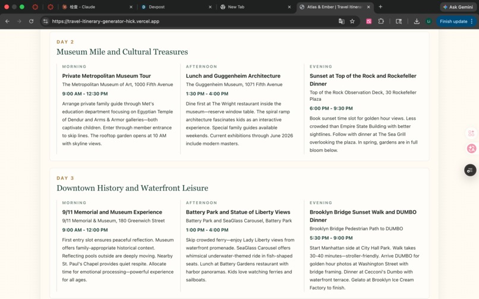479x299 pixels.
Task: Click the 6:00 PM - 9:30 PM time
Action: coord(331,109)
